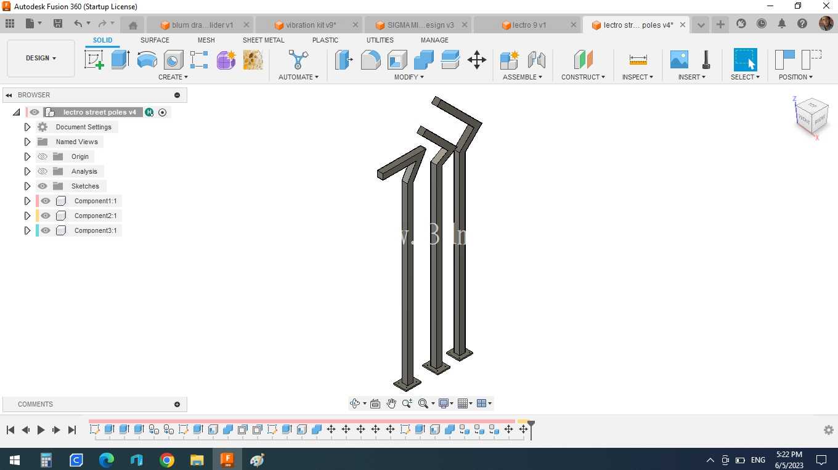838x470 pixels.
Task: Select the Move/Copy tool in toolbar
Action: click(x=476, y=60)
